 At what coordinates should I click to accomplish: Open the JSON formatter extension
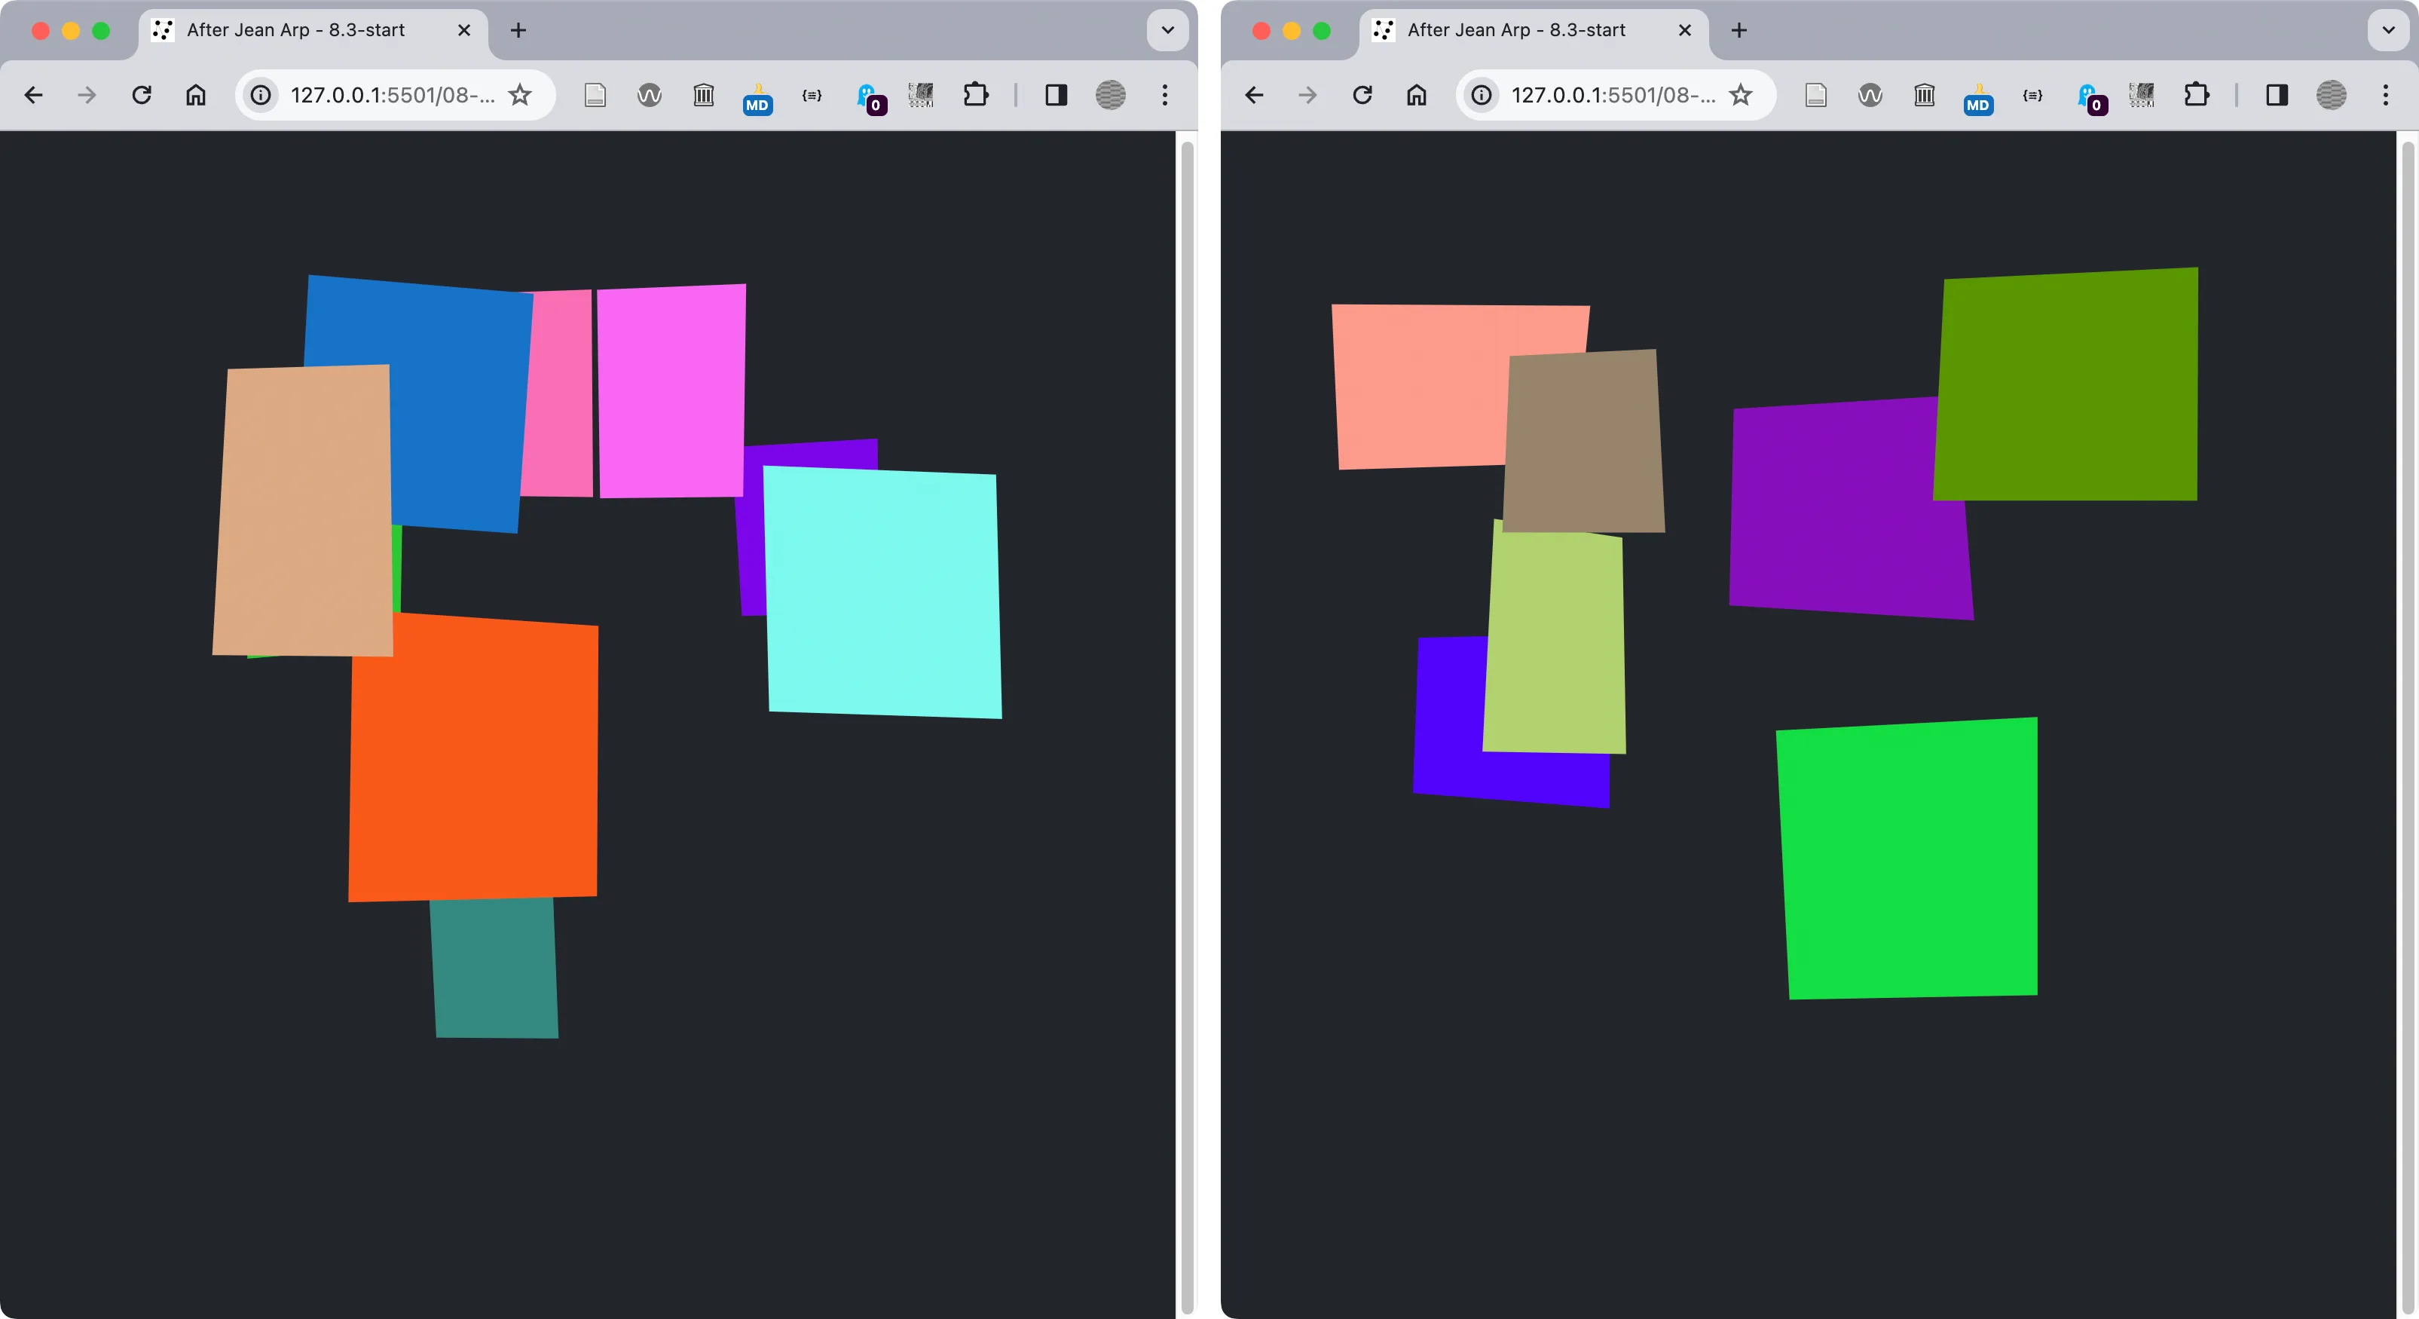point(812,95)
